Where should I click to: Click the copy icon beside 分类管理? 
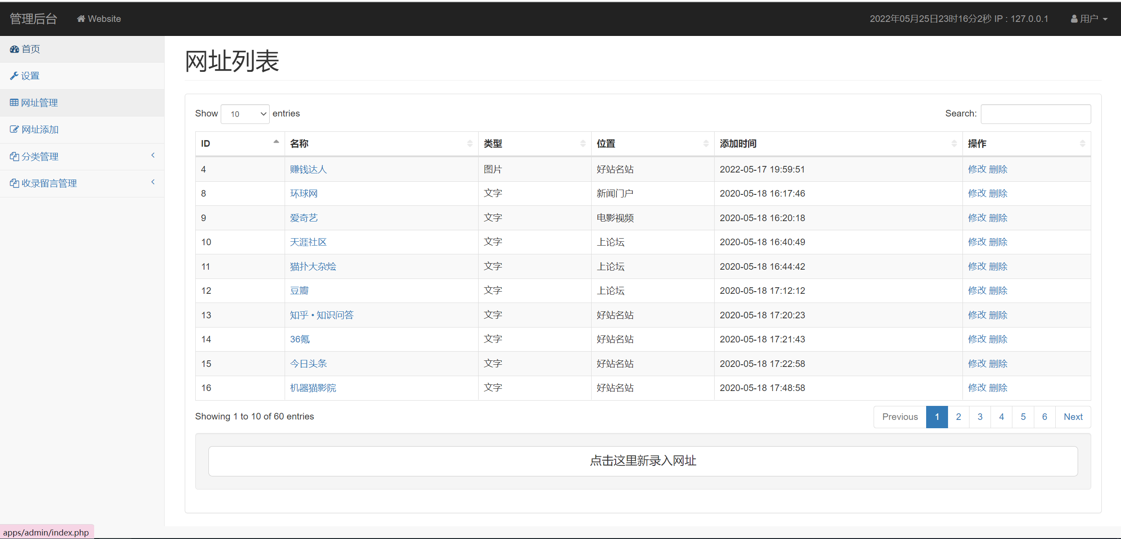(x=14, y=156)
